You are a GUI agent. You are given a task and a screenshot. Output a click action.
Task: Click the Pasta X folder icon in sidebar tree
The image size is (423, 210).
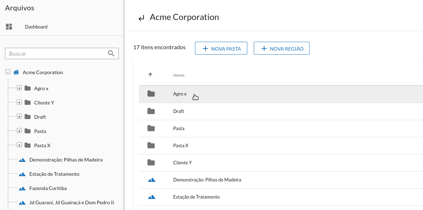click(28, 145)
